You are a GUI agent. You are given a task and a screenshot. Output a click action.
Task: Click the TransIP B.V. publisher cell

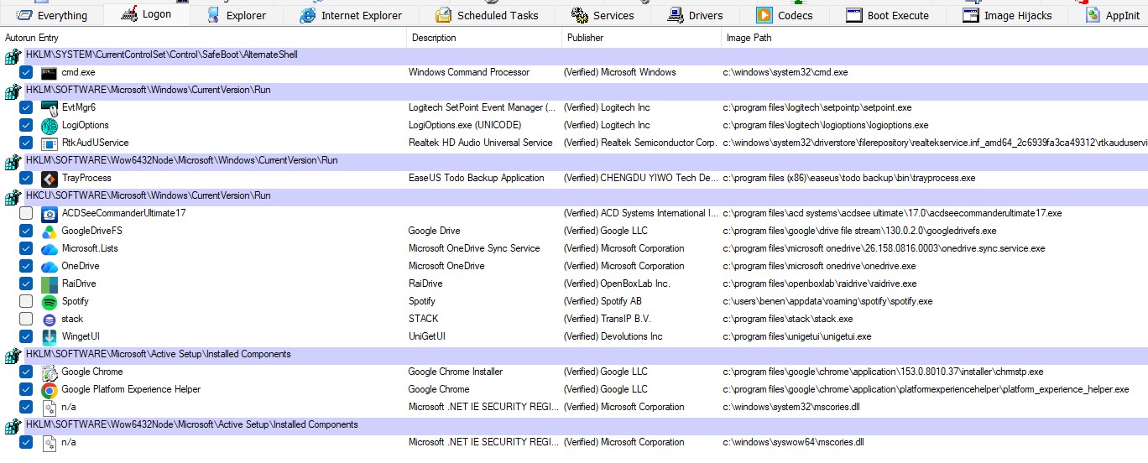(x=607, y=319)
